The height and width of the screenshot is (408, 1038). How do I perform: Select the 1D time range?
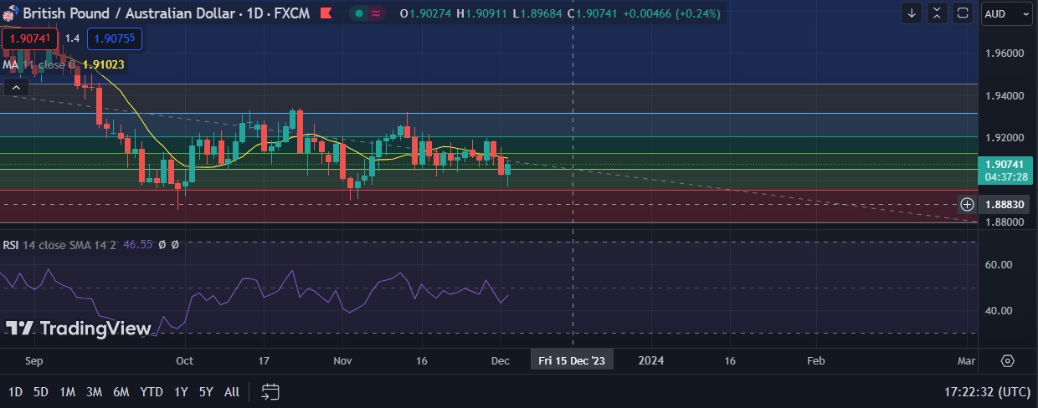(x=15, y=391)
